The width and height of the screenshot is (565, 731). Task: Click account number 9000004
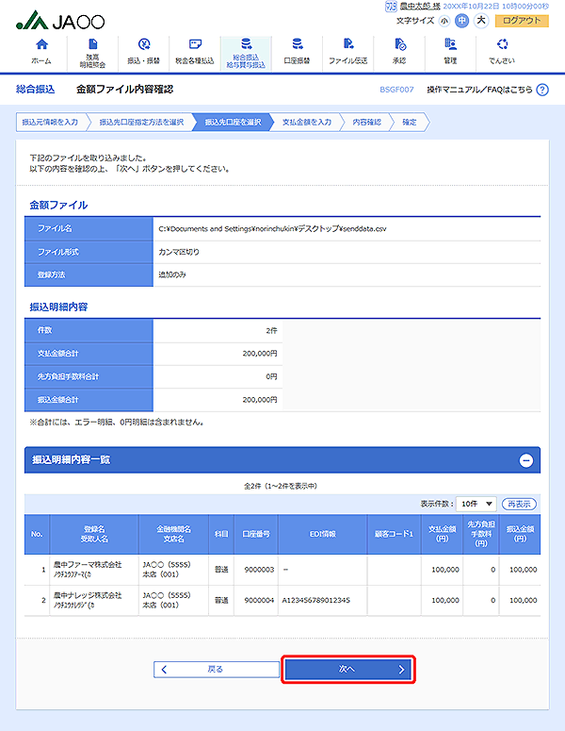[259, 601]
